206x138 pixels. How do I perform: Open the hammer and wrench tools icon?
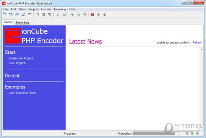tap(50, 15)
